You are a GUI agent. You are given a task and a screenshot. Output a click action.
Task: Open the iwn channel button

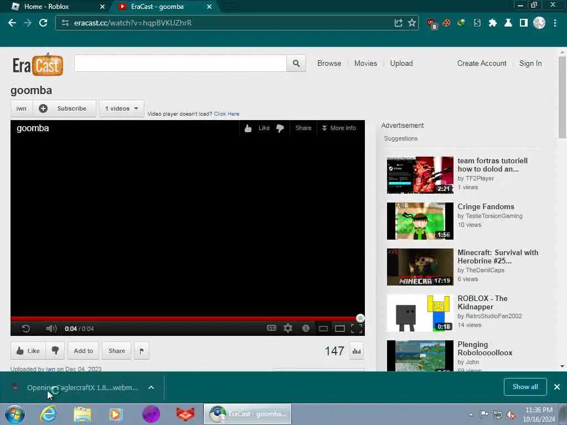[x=22, y=108]
